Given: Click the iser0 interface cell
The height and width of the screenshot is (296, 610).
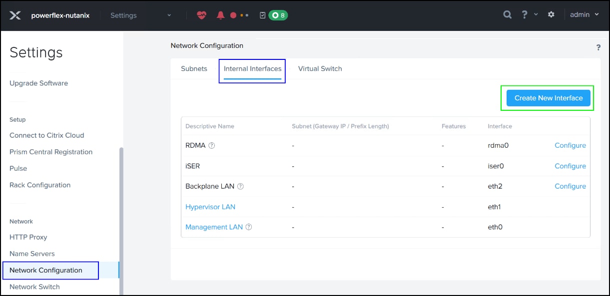Looking at the screenshot, I should click(496, 166).
